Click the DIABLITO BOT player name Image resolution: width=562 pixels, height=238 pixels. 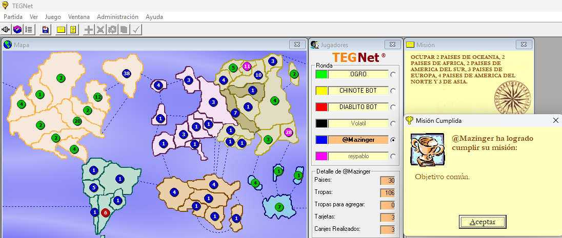pyautogui.click(x=358, y=107)
